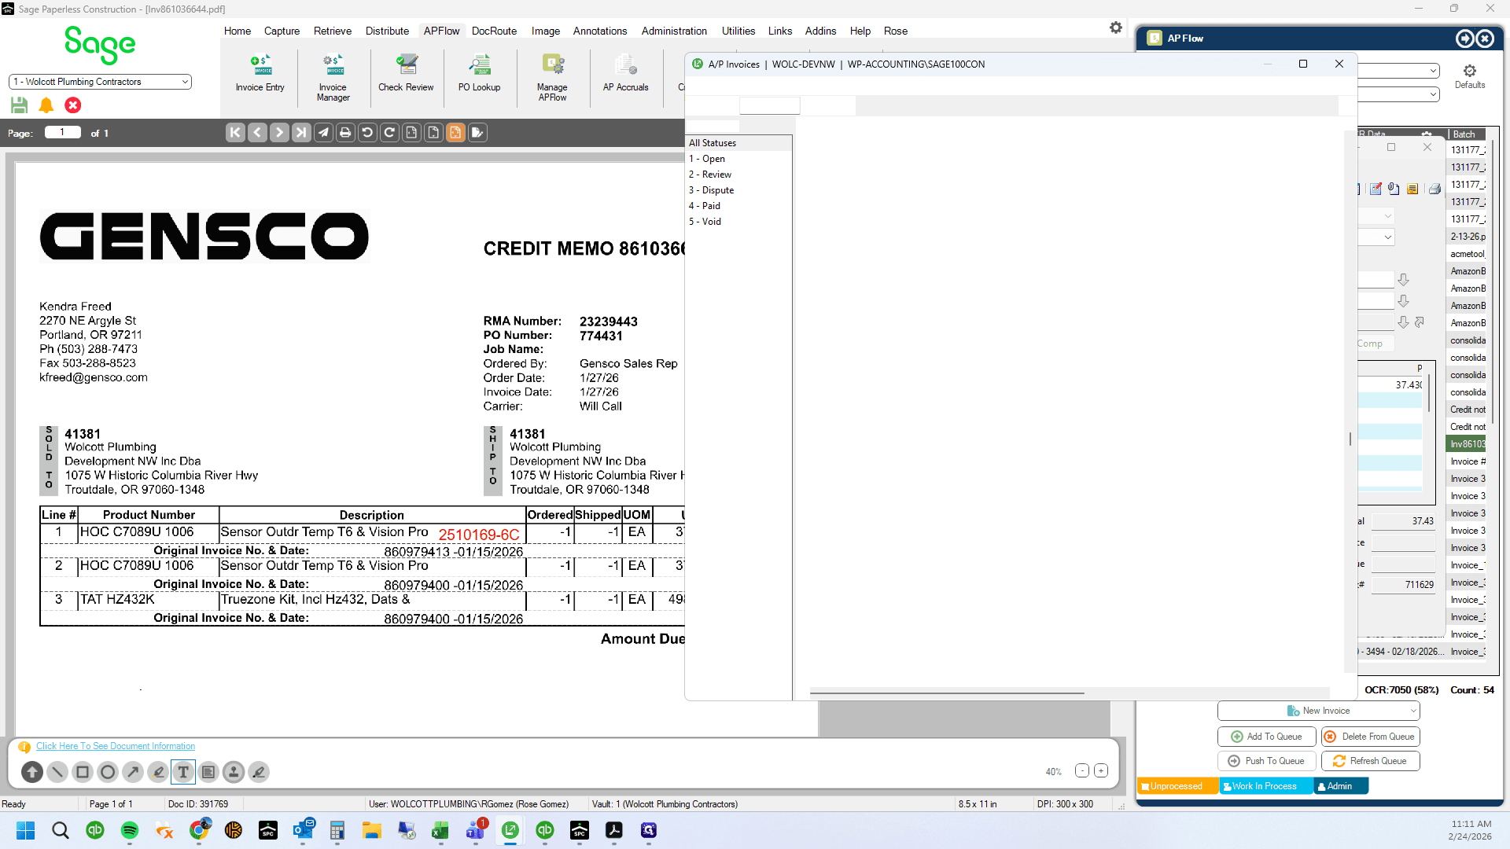Open the settings gear near the menu bar
The height and width of the screenshot is (849, 1510).
(x=1116, y=28)
